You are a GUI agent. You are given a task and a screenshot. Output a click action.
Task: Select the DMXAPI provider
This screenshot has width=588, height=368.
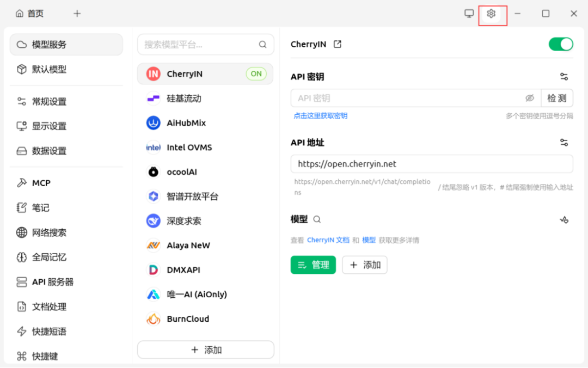click(x=205, y=270)
